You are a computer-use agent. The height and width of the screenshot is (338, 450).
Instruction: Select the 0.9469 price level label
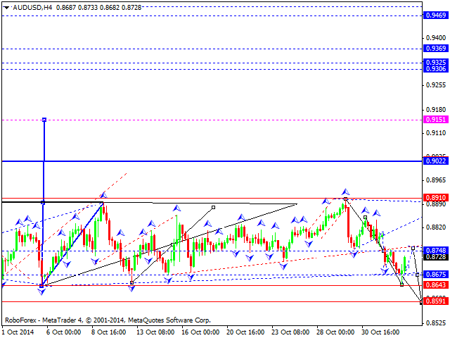coord(433,15)
